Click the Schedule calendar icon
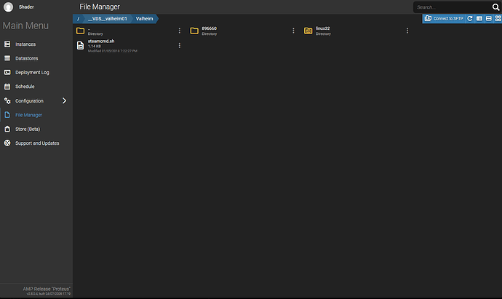 (7, 87)
